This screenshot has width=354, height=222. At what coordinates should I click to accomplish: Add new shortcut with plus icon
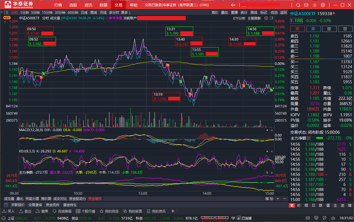click(173, 211)
